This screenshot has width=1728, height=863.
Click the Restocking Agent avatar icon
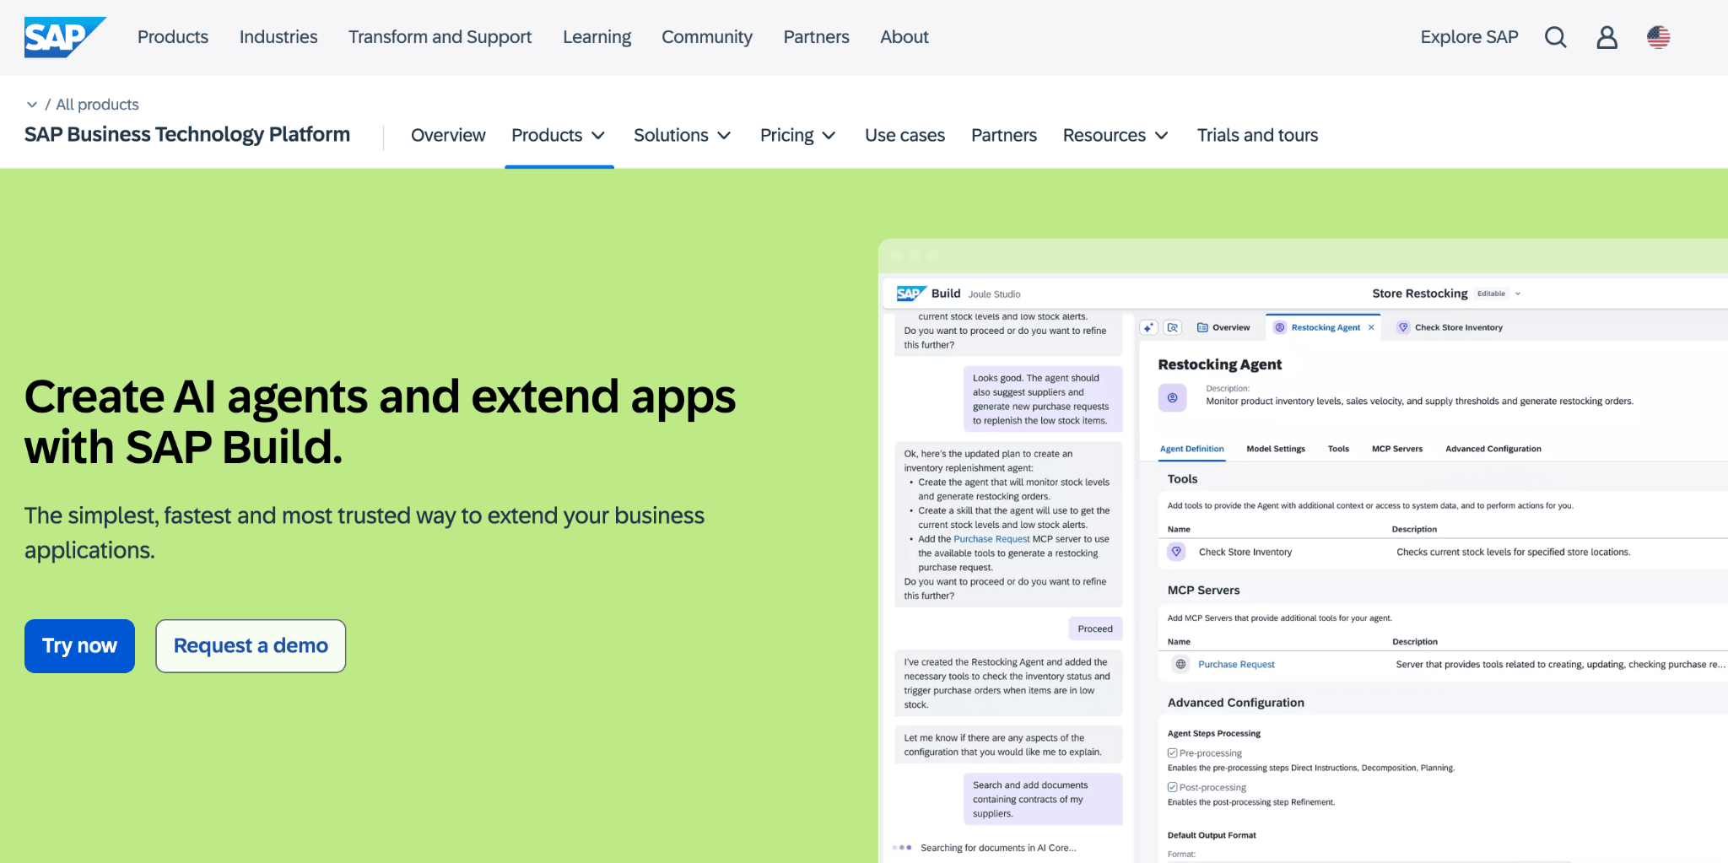click(1172, 397)
